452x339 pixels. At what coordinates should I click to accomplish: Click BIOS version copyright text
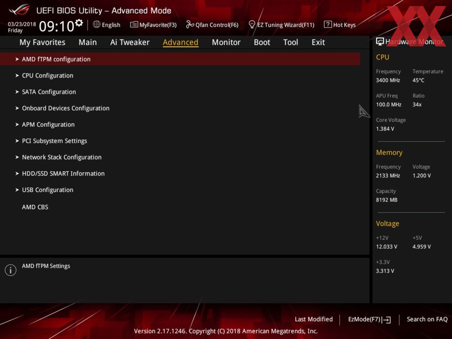pos(226,331)
